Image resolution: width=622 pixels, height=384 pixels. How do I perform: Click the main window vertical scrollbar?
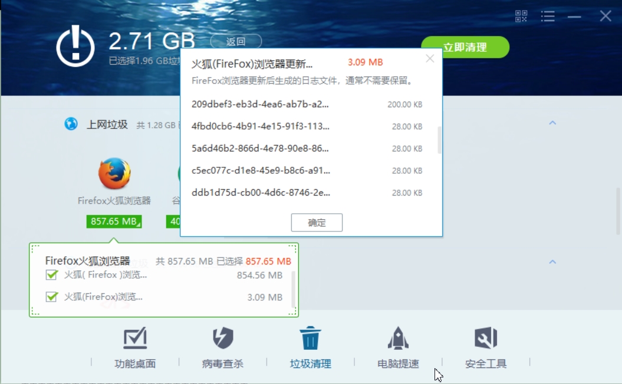pos(618,211)
